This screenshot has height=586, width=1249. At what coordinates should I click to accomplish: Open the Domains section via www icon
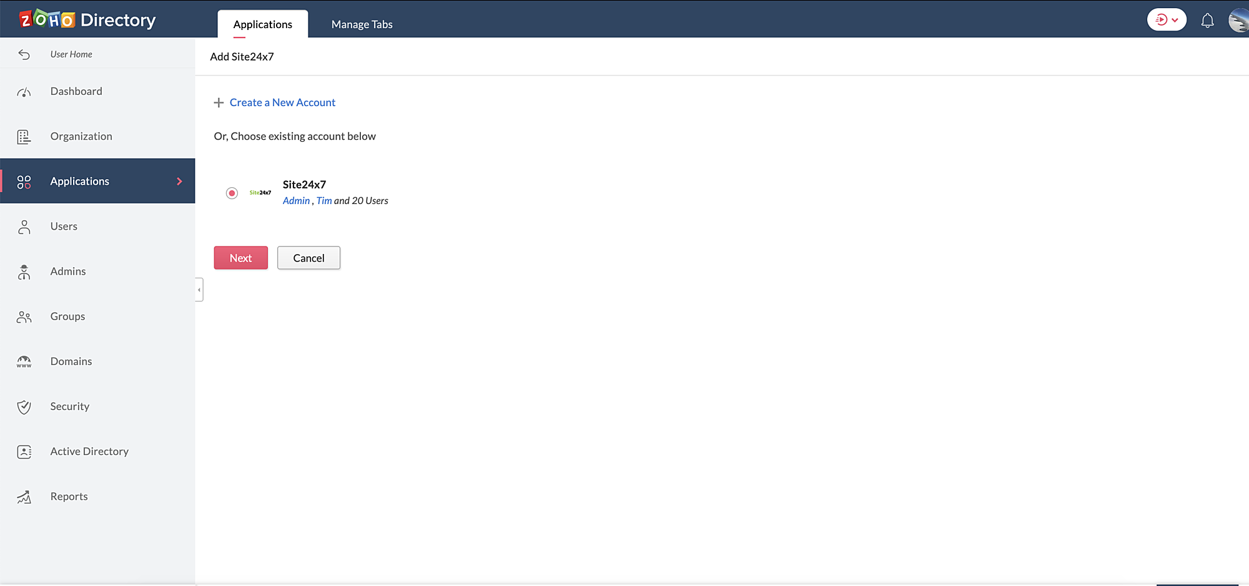click(24, 361)
